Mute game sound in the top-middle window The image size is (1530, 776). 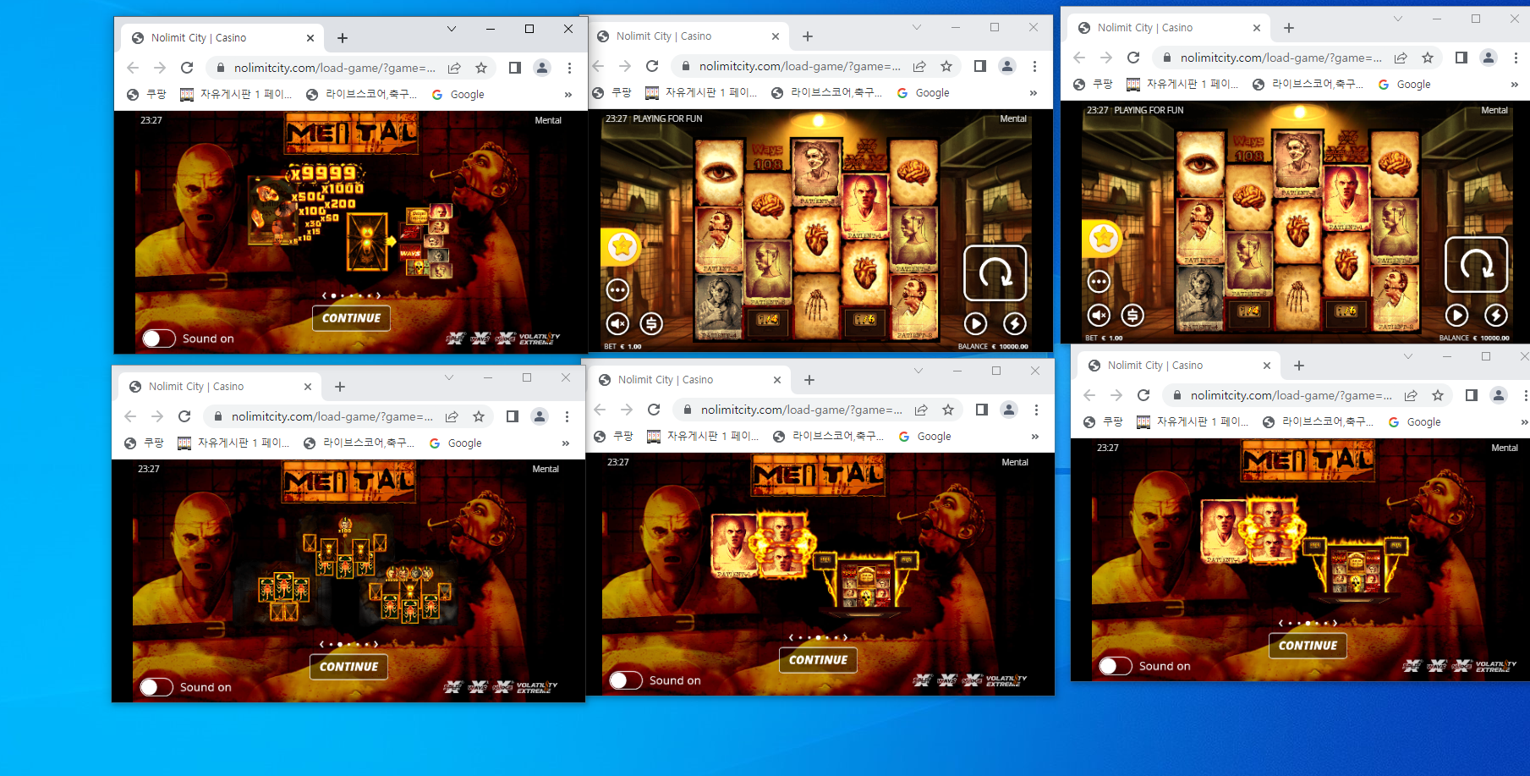click(x=618, y=323)
